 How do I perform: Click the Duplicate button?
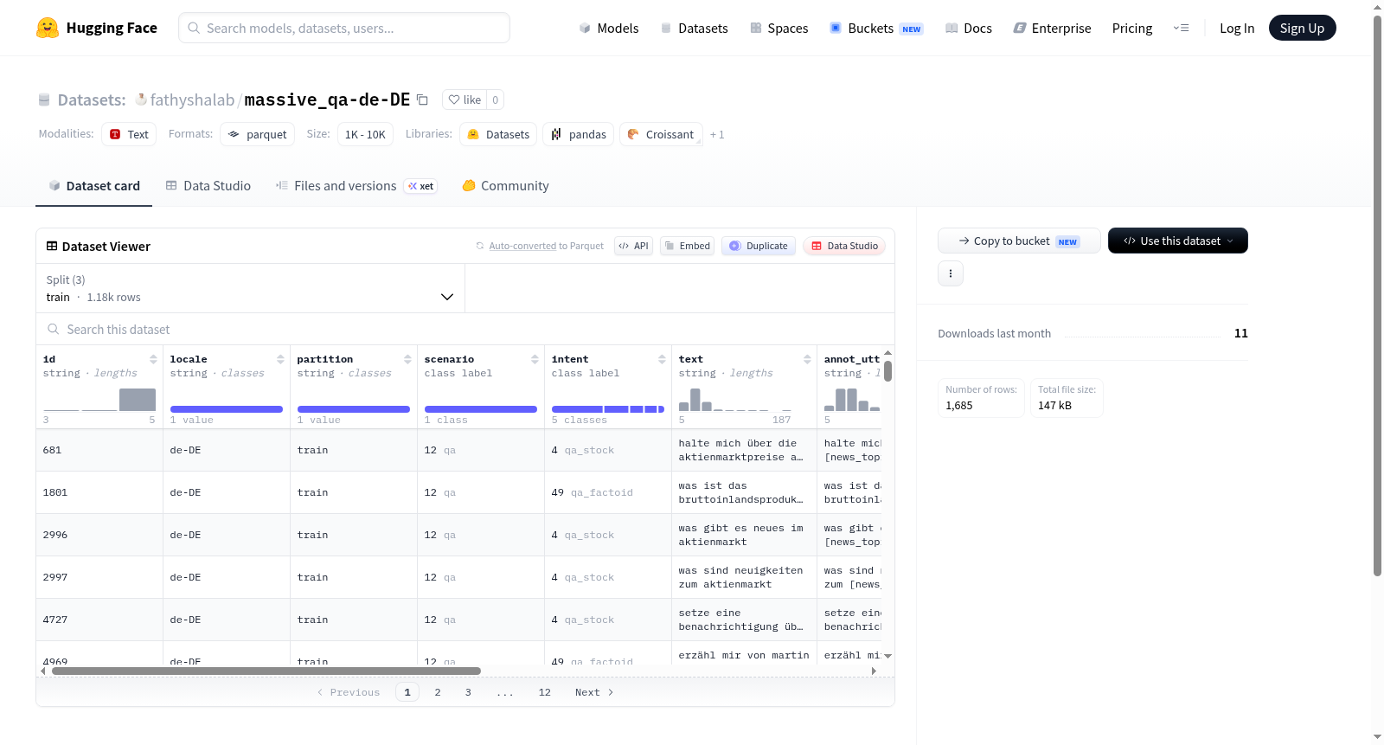(759, 246)
